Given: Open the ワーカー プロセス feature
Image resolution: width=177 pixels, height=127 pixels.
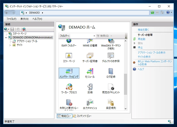Looking at the screenshot, I should 69,89.
